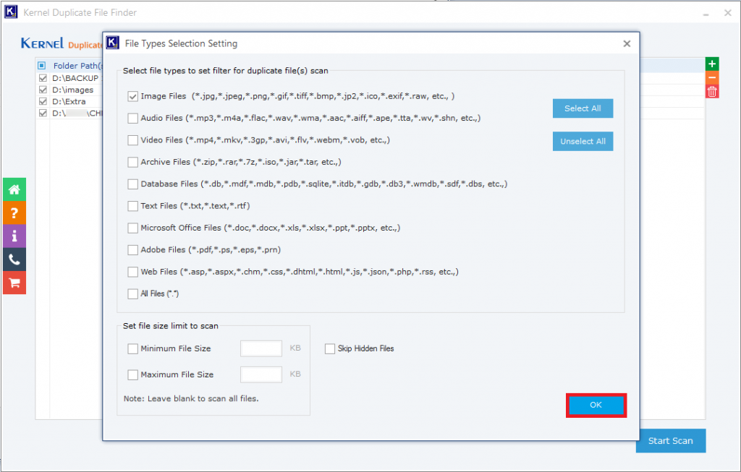Tick Text Files checkbox
Image resolution: width=741 pixels, height=472 pixels.
click(133, 206)
